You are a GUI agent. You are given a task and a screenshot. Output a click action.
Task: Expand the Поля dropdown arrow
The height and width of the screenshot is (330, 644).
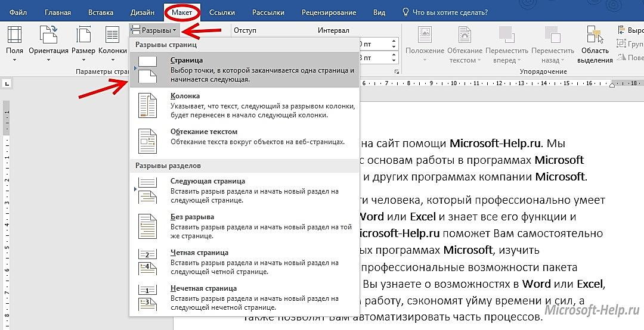click(14, 60)
